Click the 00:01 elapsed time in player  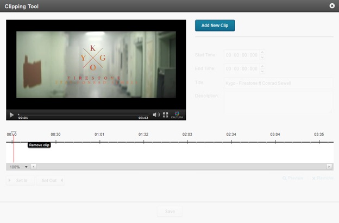[23, 118]
